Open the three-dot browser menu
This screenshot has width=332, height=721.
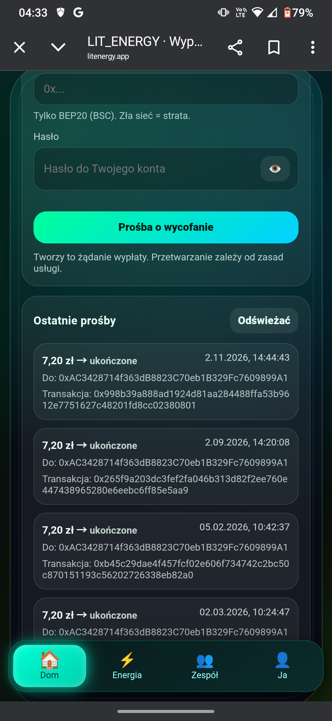(x=313, y=47)
